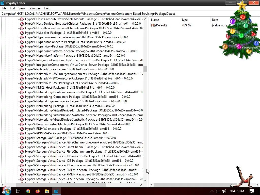Select HyperV-Storage-VirtualDevice-PMEM-onecore-Package key
Screen dimensions: 260x195
(x=84, y=170)
